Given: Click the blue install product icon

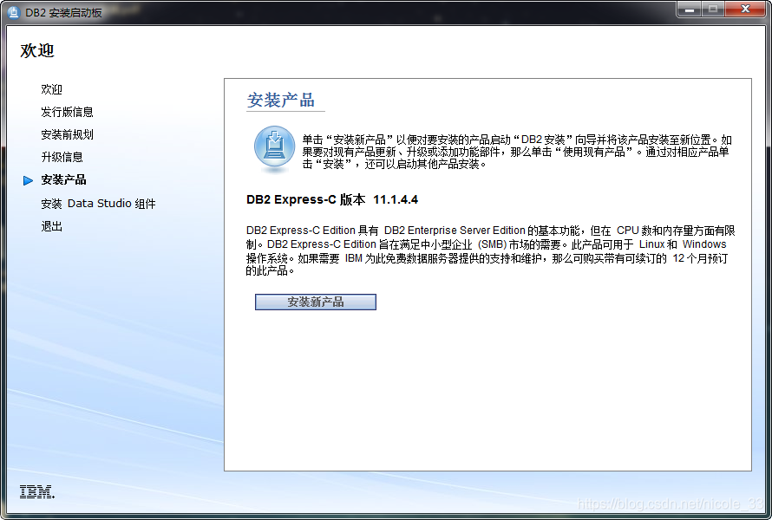Looking at the screenshot, I should point(274,148).
